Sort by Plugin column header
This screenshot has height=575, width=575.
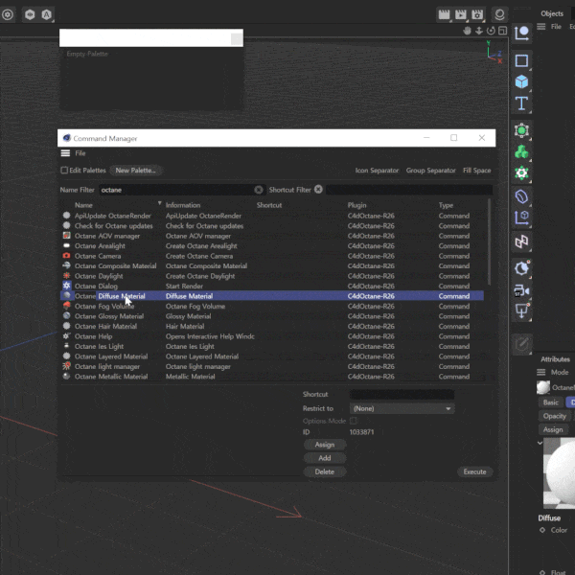tap(356, 205)
